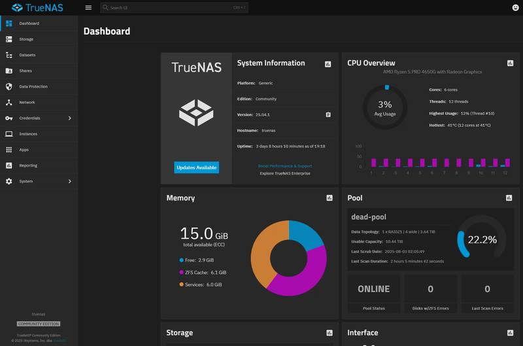The height and width of the screenshot is (346, 523).
Task: Click the Hostname 'truenas' value
Action: click(x=269, y=130)
